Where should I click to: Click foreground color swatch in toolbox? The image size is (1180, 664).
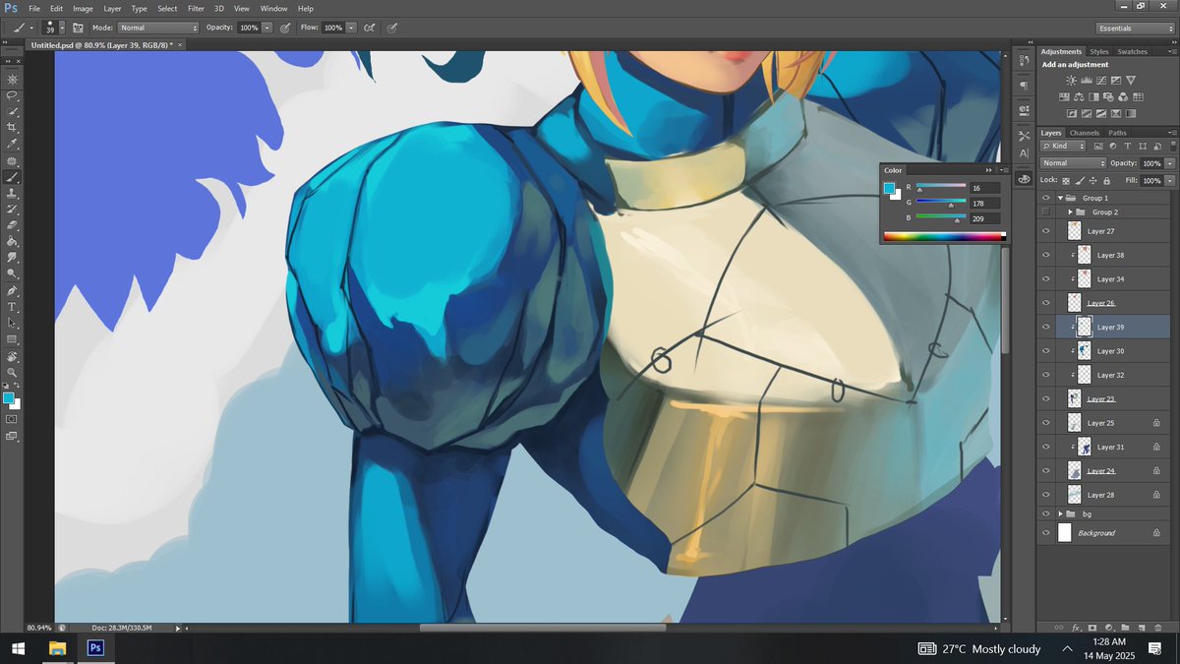click(x=8, y=397)
